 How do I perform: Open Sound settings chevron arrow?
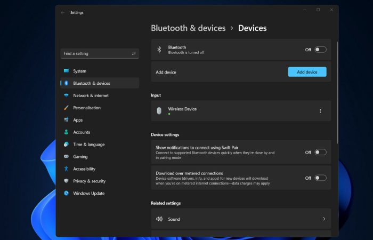(x=324, y=219)
